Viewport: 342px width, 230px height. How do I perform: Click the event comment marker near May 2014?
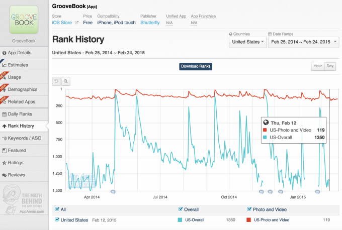point(113,192)
